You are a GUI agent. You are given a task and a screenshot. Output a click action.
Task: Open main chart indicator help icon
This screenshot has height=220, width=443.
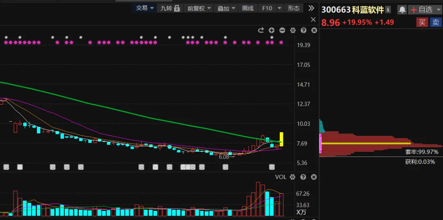tap(304, 30)
